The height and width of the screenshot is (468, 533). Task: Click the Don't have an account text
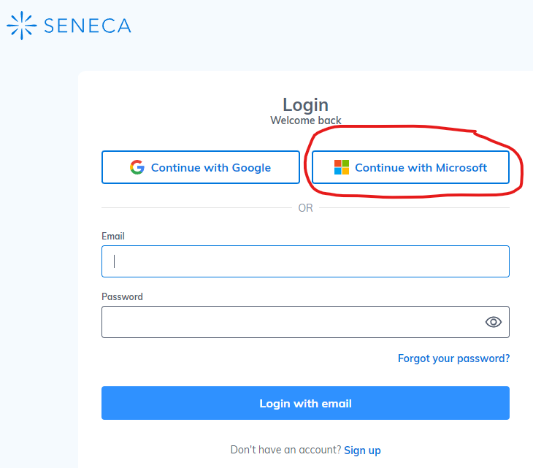285,450
